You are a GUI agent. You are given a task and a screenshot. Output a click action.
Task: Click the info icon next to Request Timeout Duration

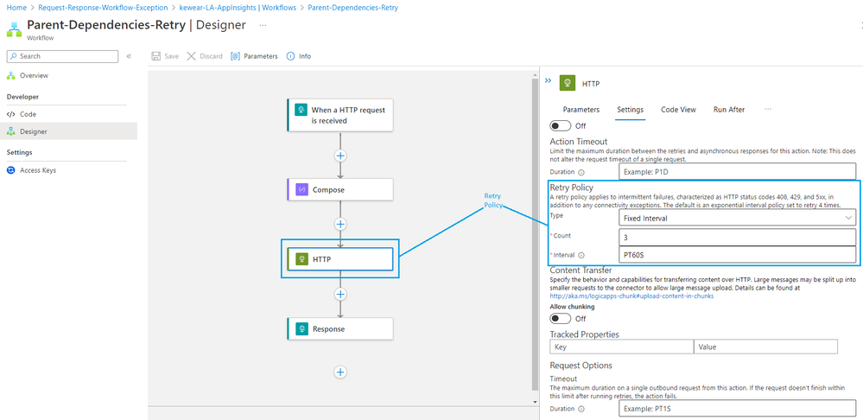pyautogui.click(x=581, y=409)
